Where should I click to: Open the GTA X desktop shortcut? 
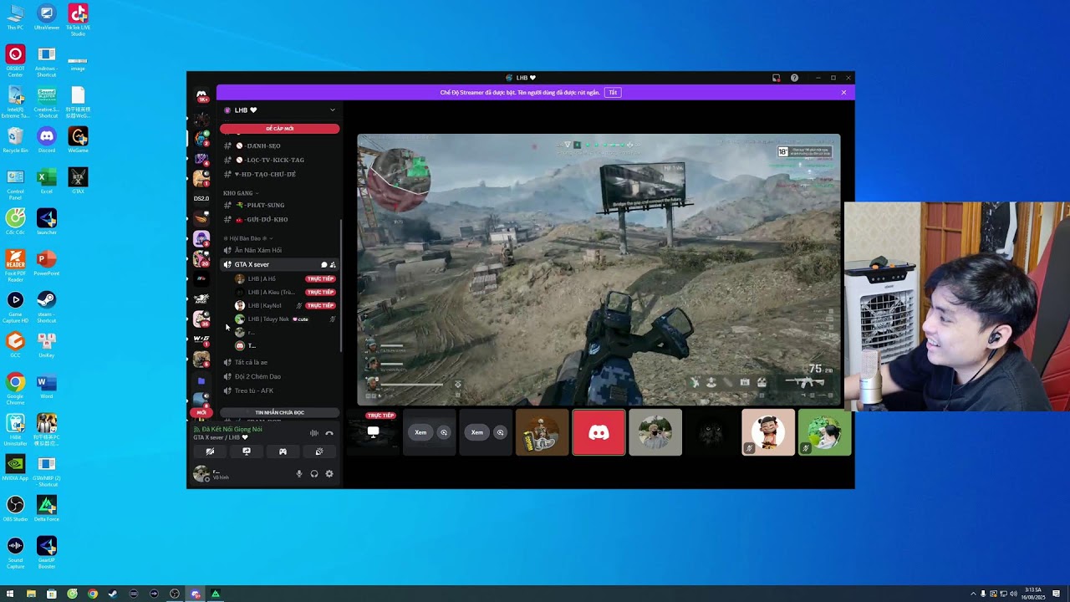78,180
